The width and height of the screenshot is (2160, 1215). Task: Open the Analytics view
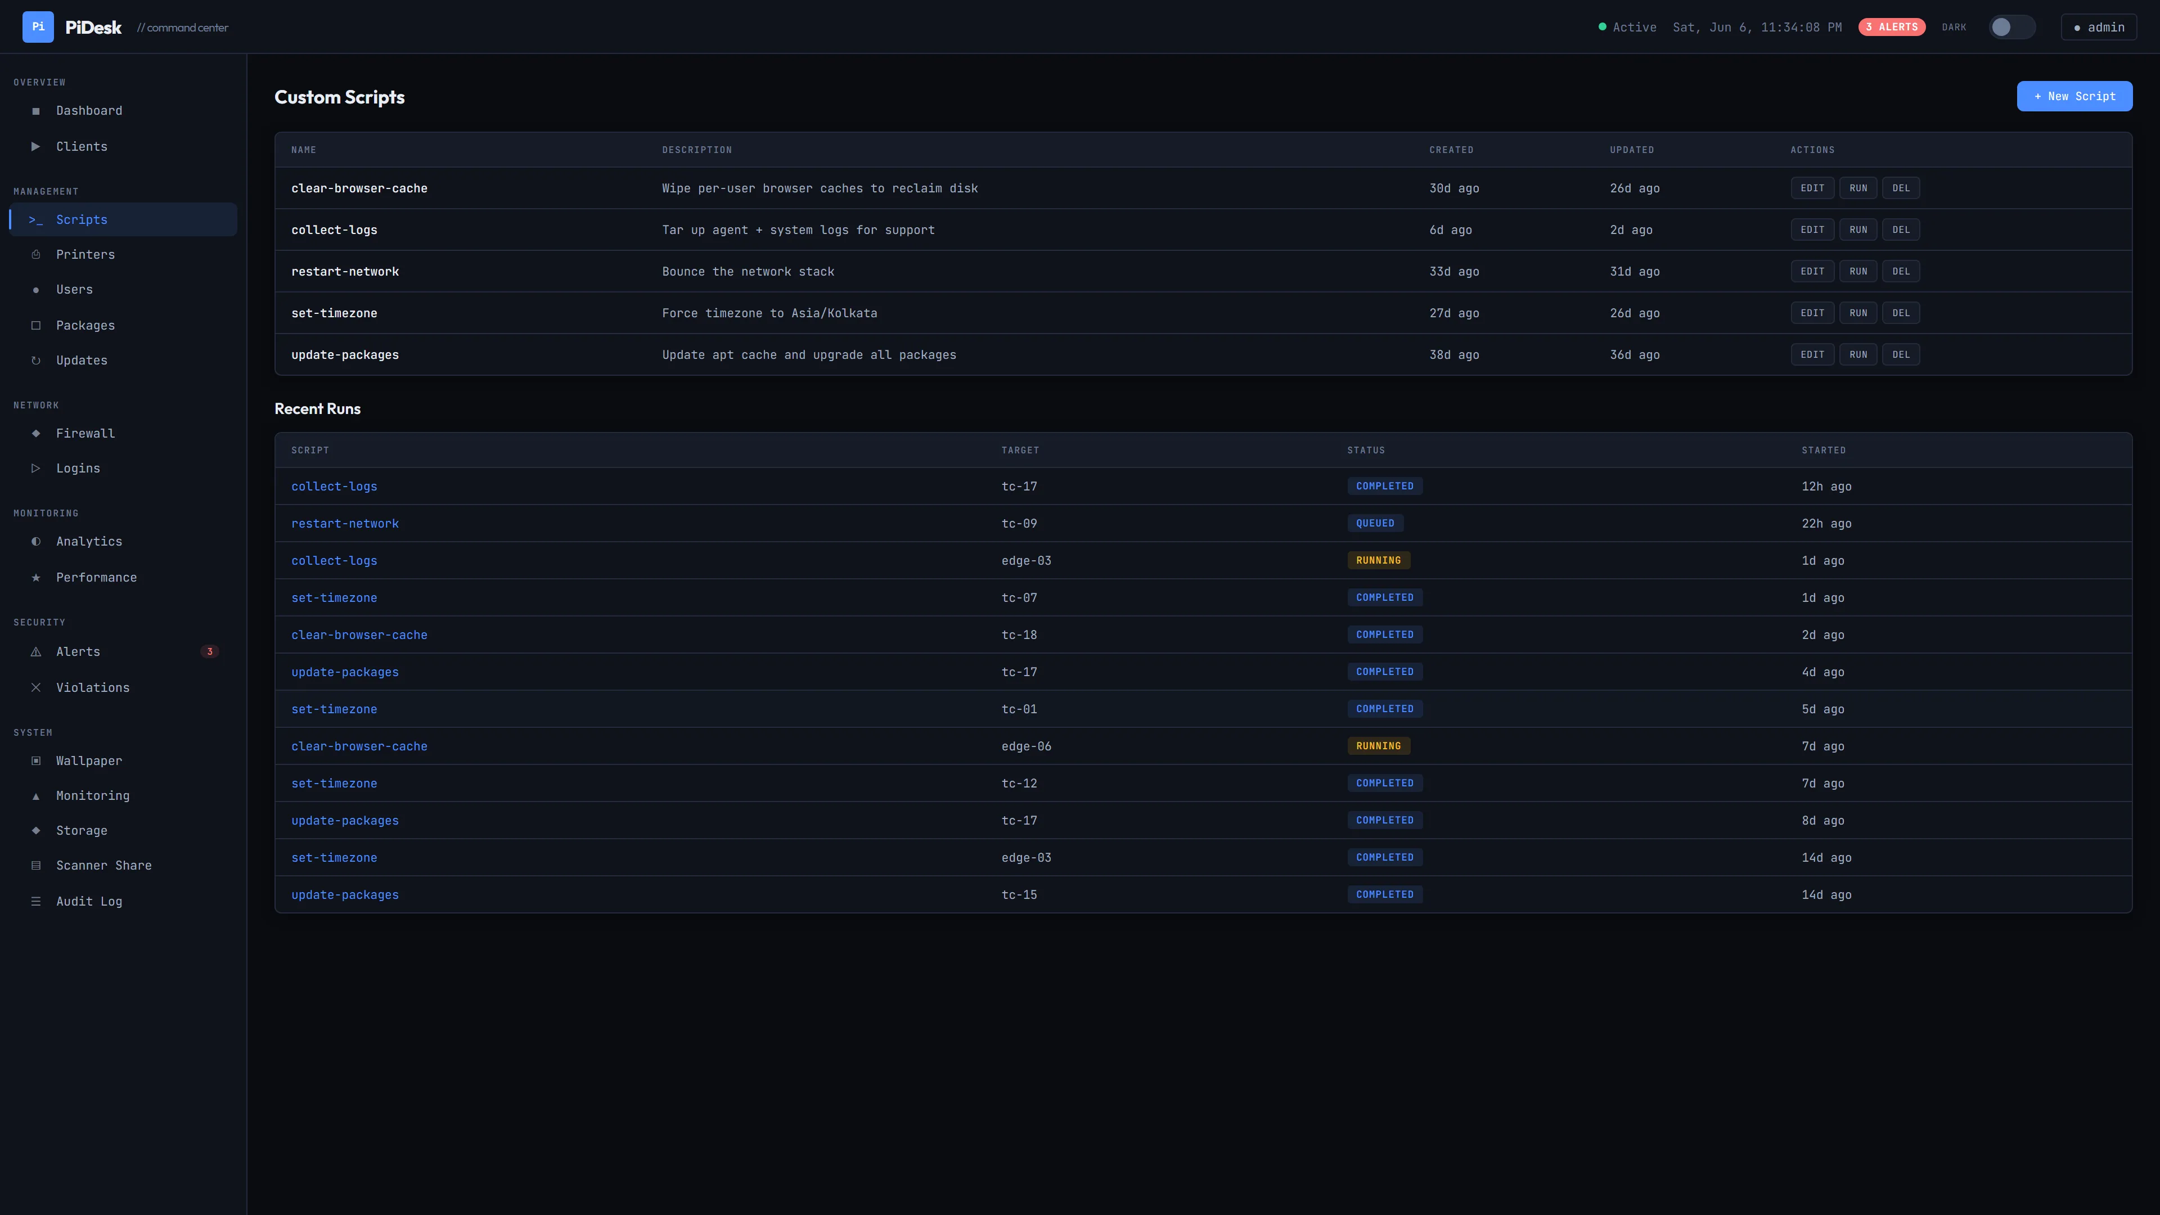123,542
